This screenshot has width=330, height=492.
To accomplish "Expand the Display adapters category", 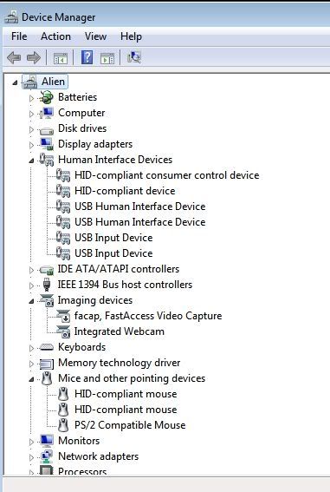I will tap(31, 145).
